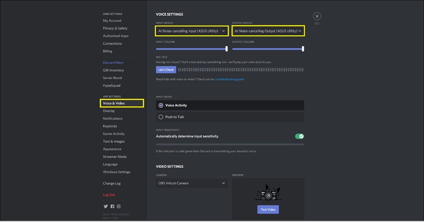
Task: Open Discord's Instagram icon link
Action: point(119,206)
